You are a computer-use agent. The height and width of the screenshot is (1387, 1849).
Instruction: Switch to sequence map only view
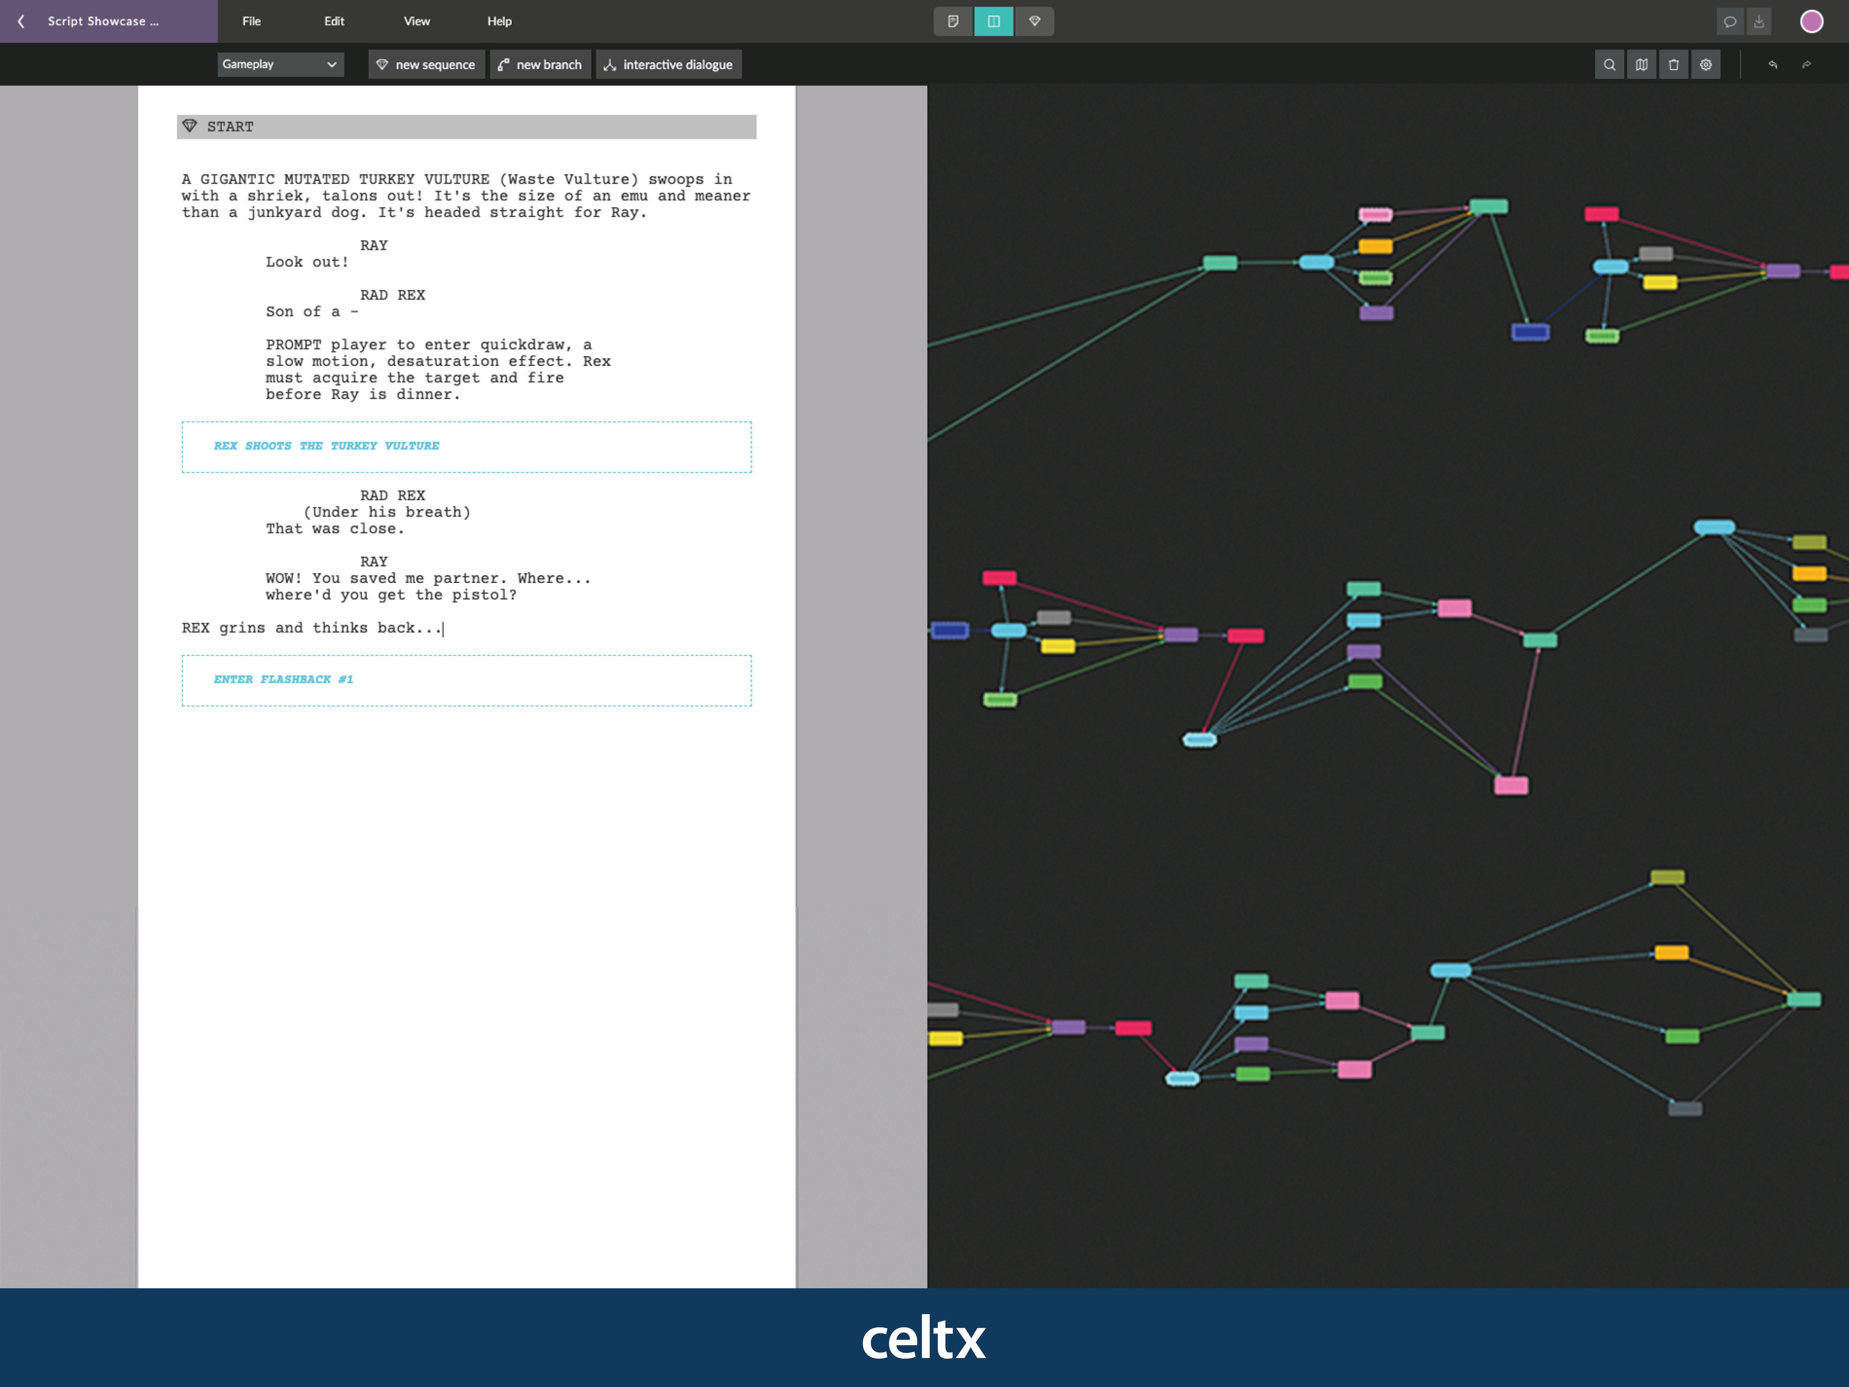pos(1035,22)
